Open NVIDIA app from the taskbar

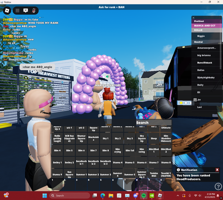click(152, 196)
